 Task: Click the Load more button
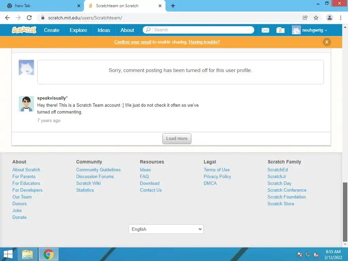coord(177,139)
